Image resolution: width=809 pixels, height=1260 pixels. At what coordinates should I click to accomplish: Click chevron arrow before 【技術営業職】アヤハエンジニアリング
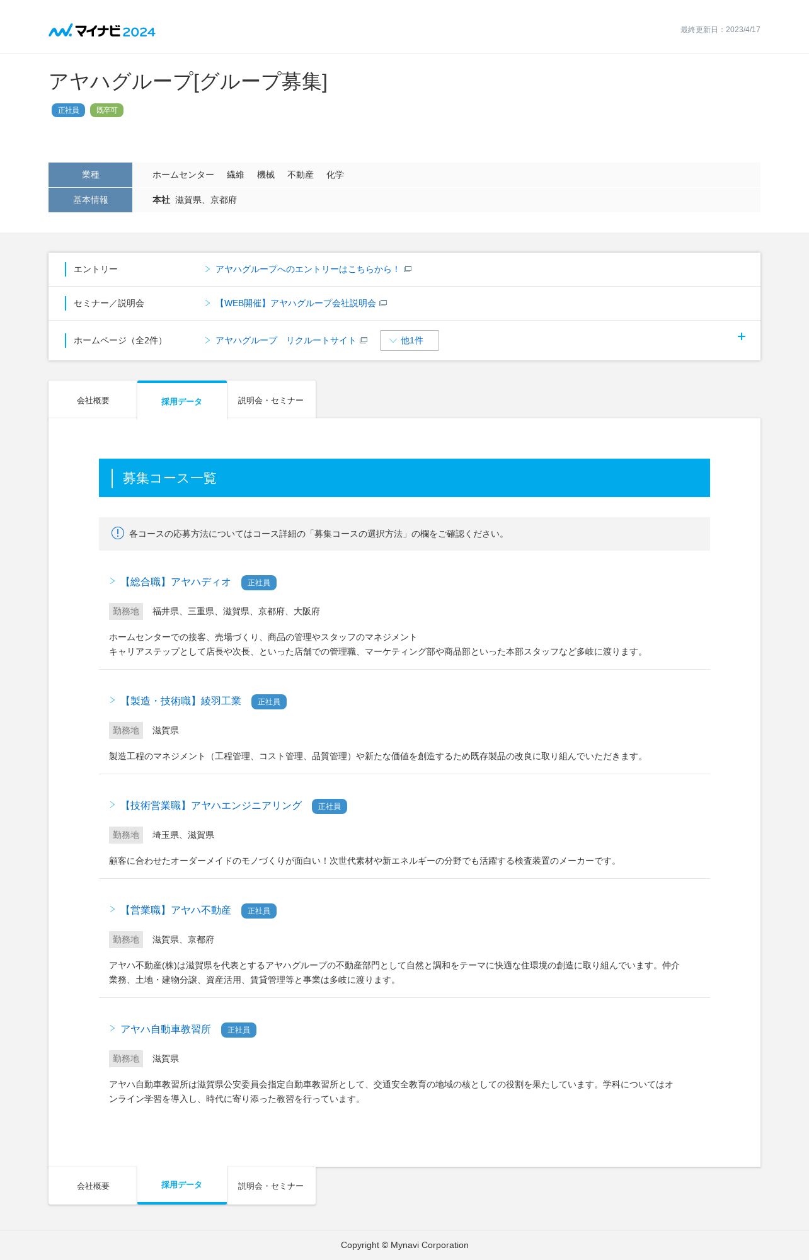click(x=112, y=805)
